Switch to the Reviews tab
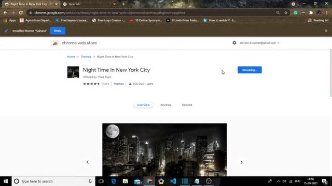332x186 pixels. (166, 105)
